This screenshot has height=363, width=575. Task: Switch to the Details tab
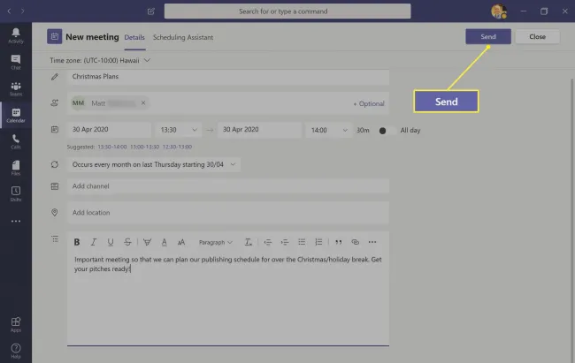[134, 37]
